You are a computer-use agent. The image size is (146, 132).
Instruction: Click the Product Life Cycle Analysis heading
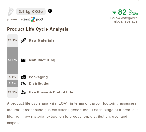[x=38, y=29]
